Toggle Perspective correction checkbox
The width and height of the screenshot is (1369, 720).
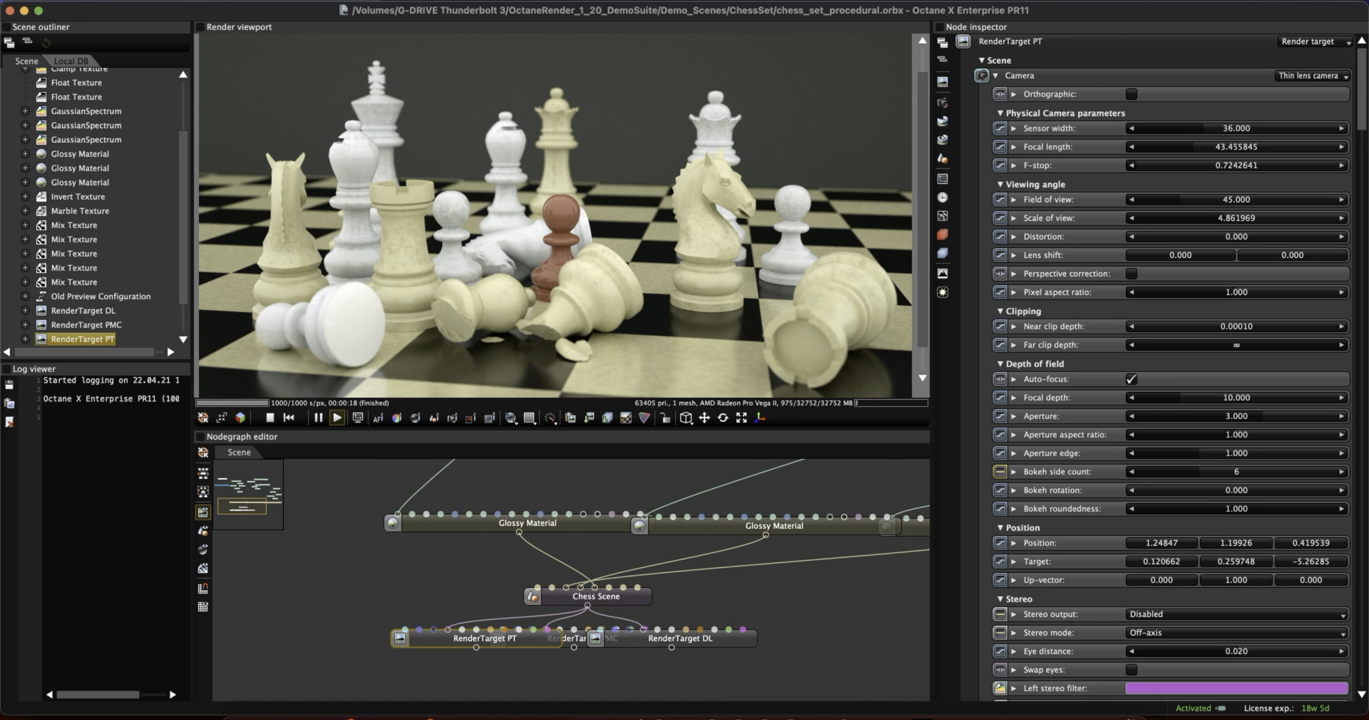point(1131,273)
